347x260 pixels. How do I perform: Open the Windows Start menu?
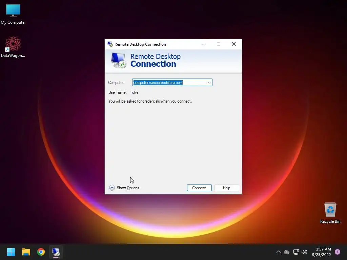[x=11, y=252]
